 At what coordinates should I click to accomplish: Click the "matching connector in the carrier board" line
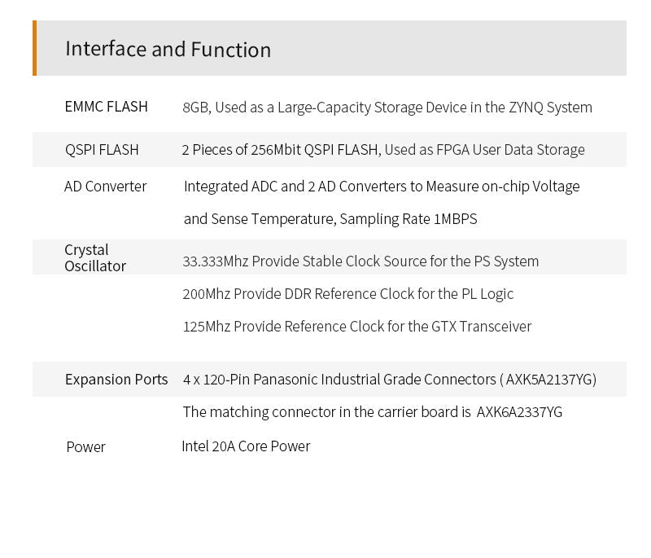coord(327,412)
